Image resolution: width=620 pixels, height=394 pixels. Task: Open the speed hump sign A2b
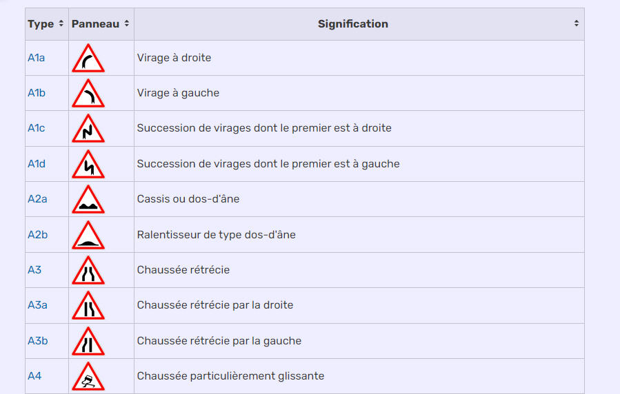coord(88,235)
